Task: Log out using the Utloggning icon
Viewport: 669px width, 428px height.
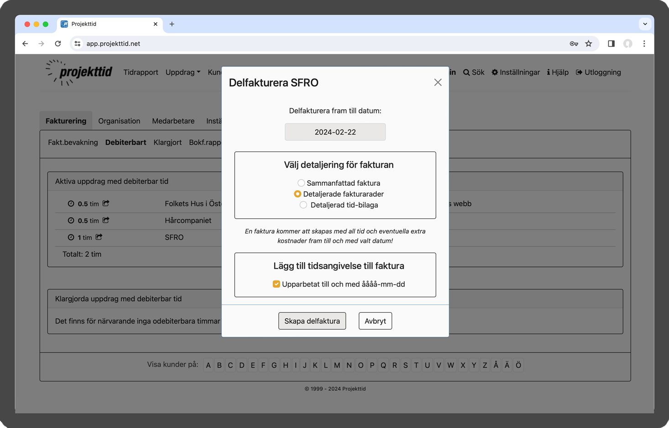Action: 579,72
